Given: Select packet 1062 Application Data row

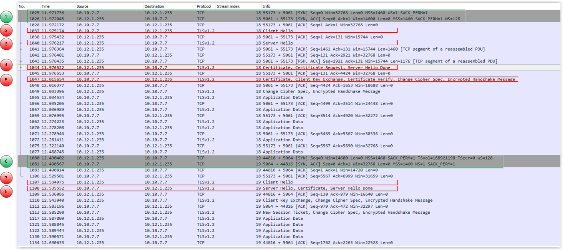Looking at the screenshot, I should click(288, 122).
